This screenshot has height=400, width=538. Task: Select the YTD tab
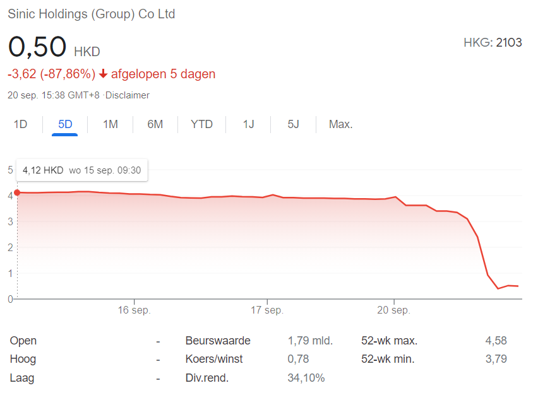202,124
